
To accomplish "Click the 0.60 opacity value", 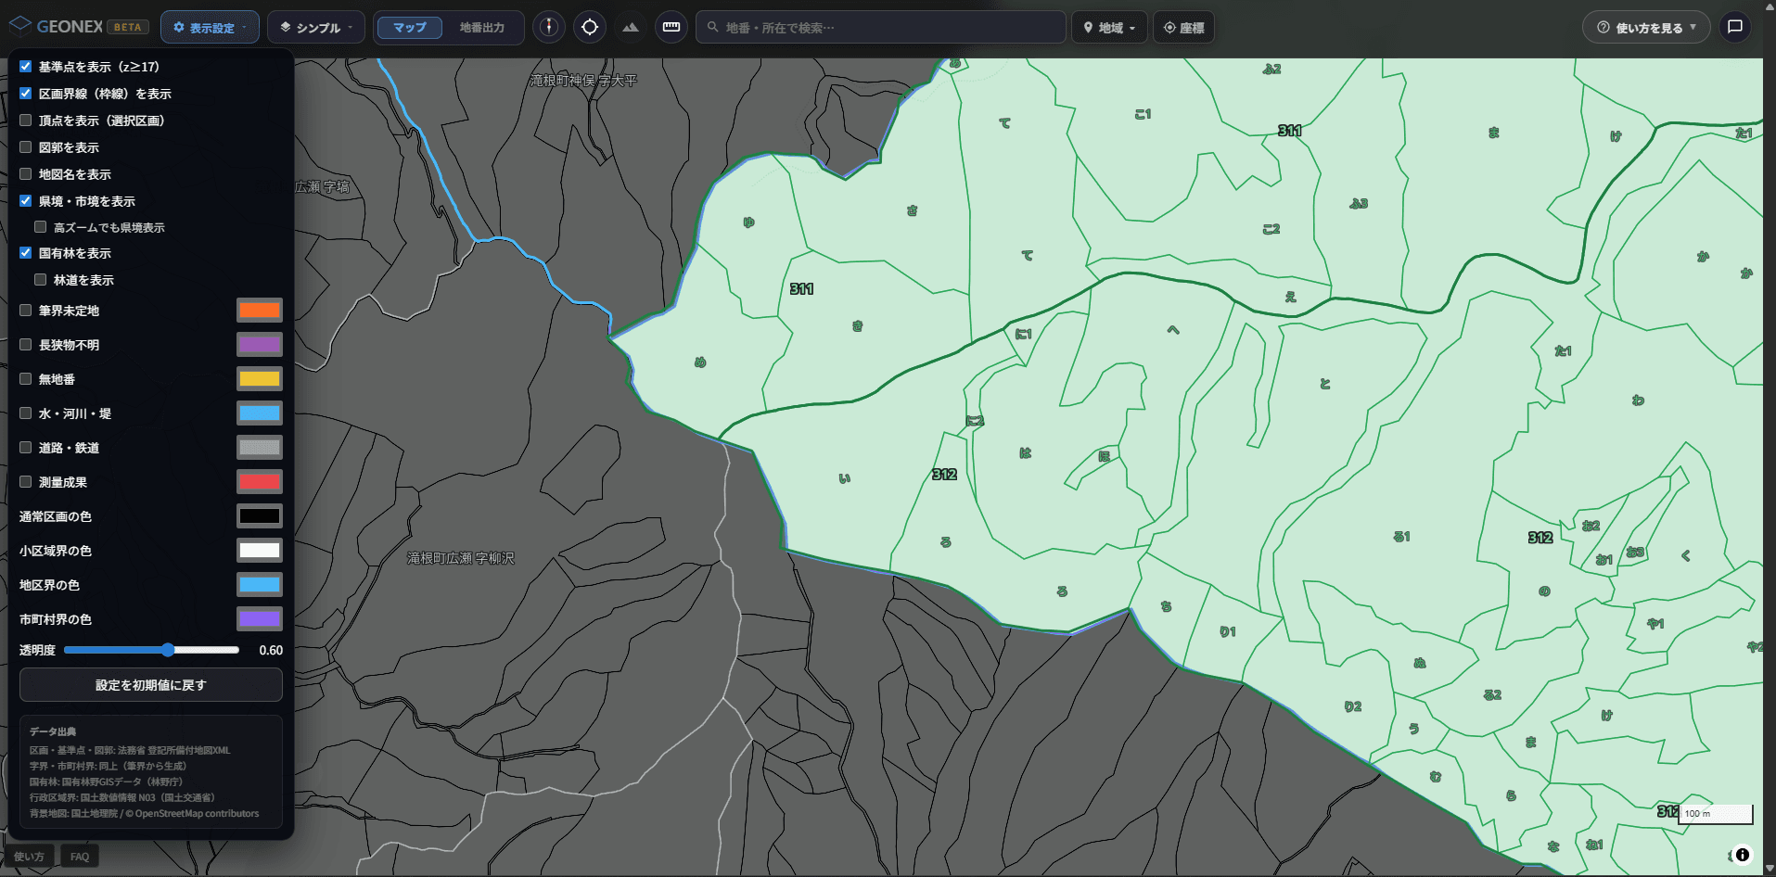I will click(x=271, y=650).
